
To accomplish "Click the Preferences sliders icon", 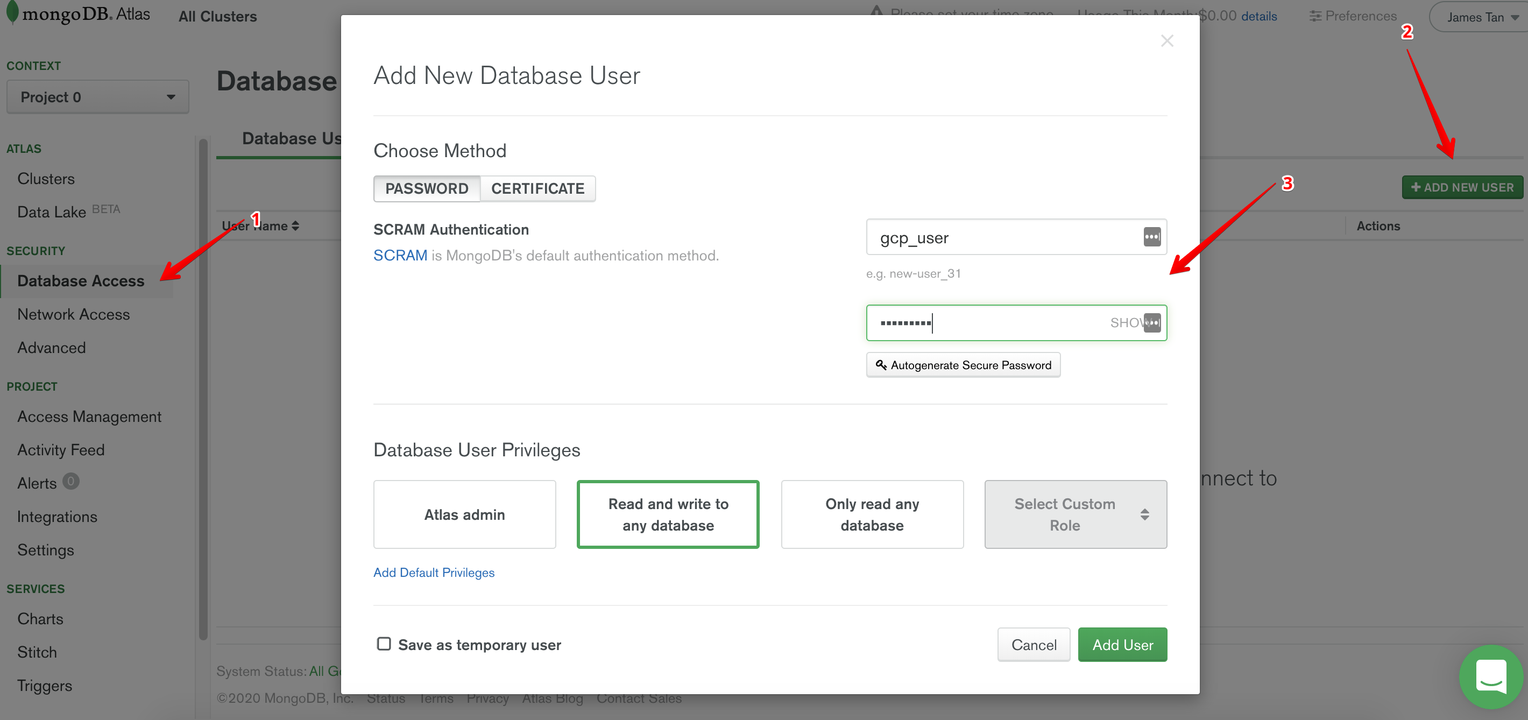I will pyautogui.click(x=1315, y=17).
